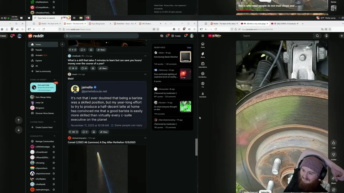Collapse the Reddit sidebar with the hamburger circle
This screenshot has height=193, width=344.
click(x=62, y=44)
